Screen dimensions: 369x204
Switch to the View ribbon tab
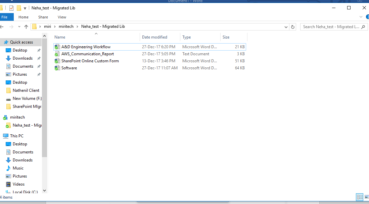[62, 17]
